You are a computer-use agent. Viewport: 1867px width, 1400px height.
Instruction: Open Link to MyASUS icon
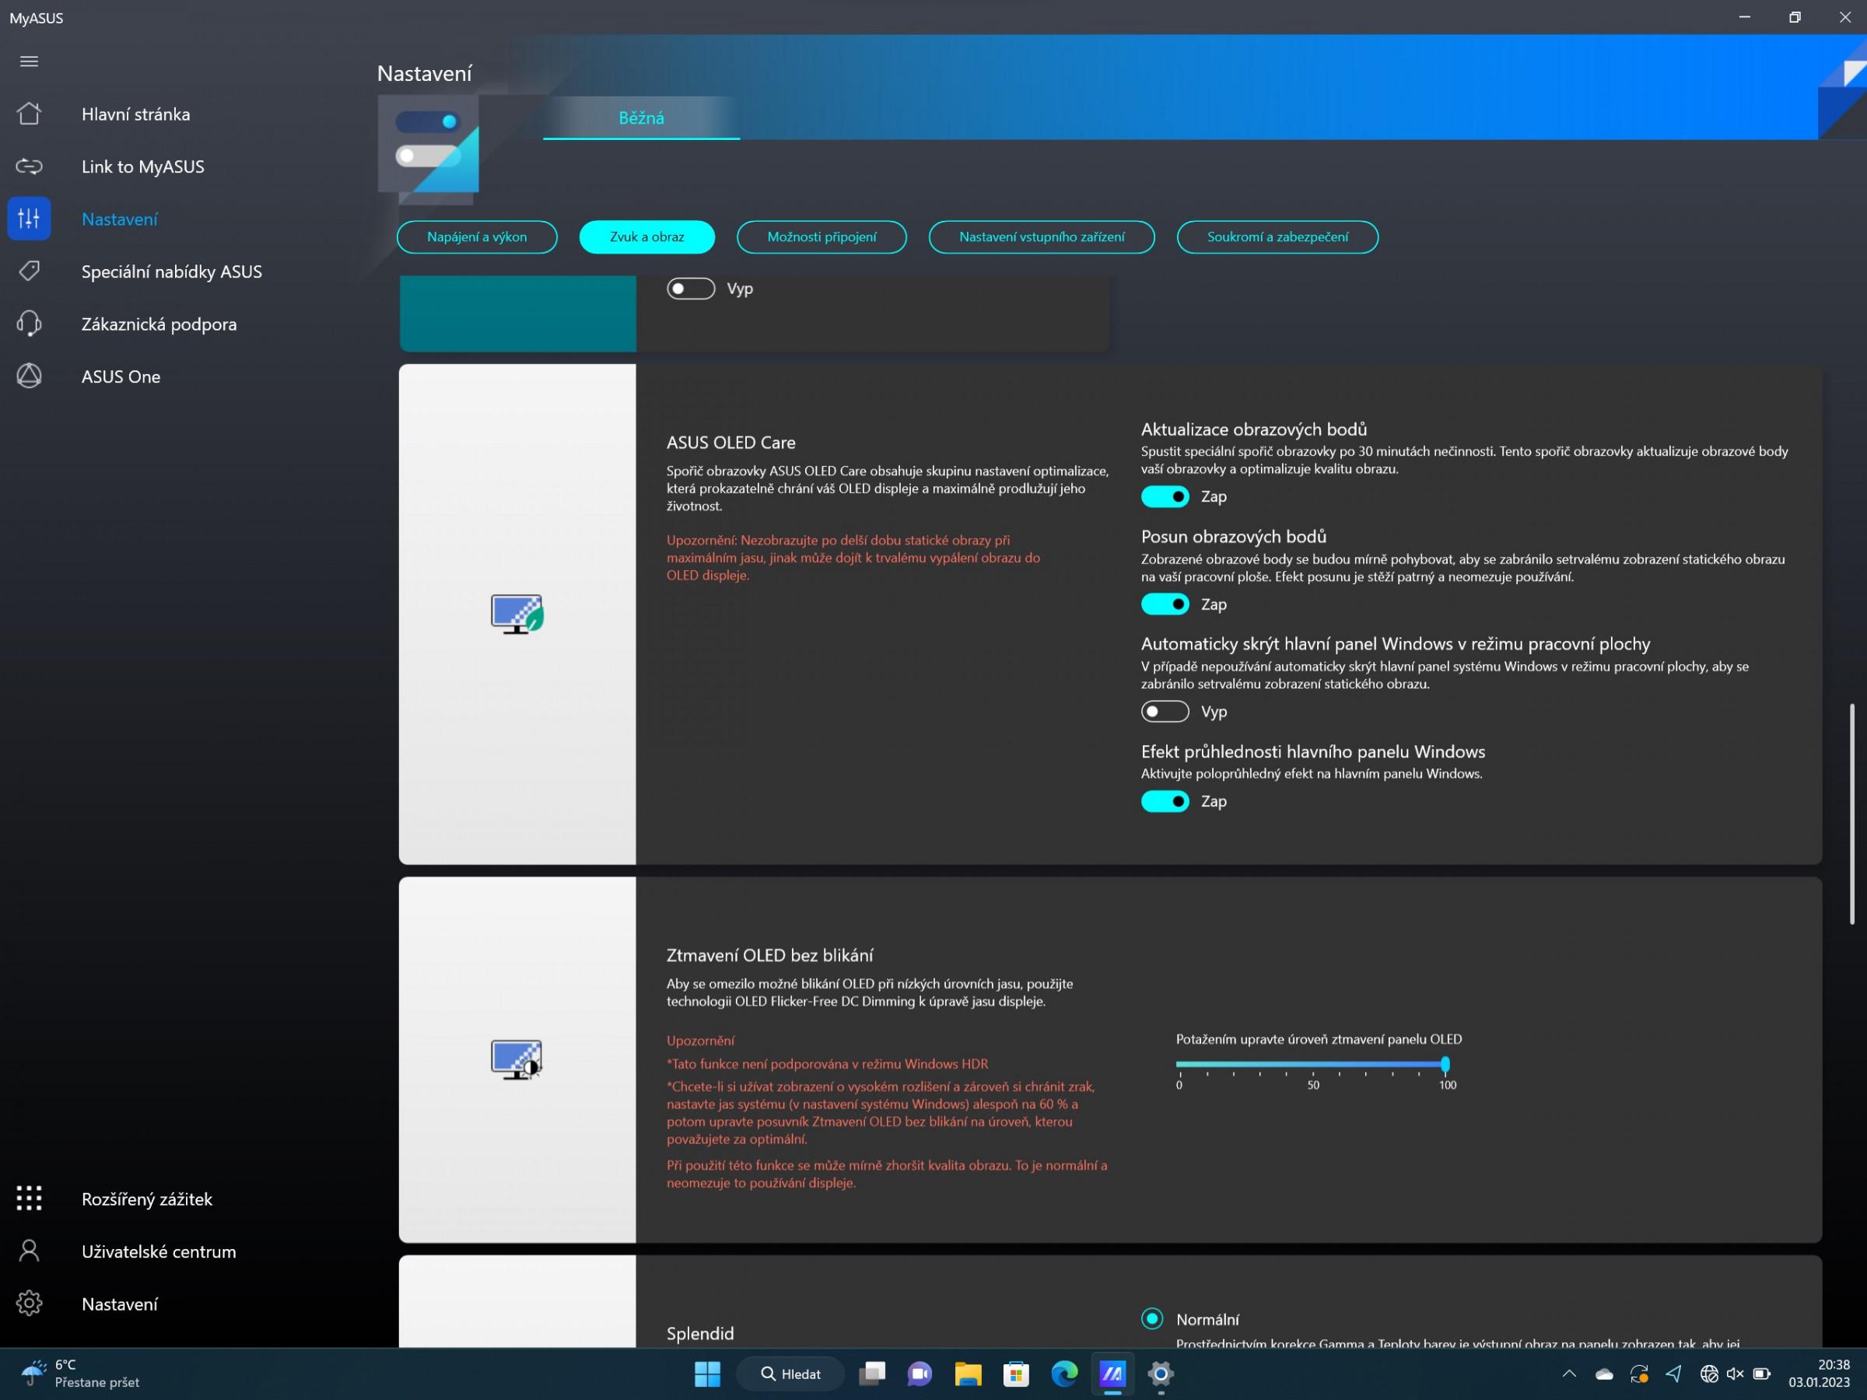[x=29, y=166]
